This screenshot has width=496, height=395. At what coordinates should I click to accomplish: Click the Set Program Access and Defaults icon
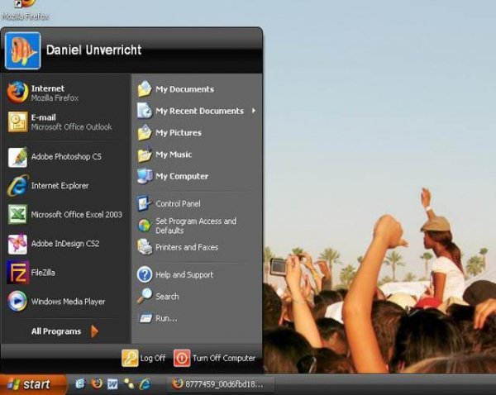145,226
